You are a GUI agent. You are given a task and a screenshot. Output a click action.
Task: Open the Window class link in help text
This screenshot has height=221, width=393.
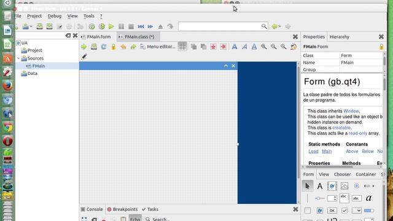(351, 111)
